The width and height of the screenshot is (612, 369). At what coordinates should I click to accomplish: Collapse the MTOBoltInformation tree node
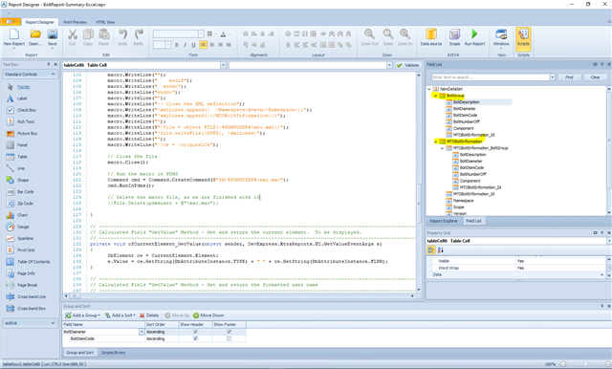pos(436,141)
